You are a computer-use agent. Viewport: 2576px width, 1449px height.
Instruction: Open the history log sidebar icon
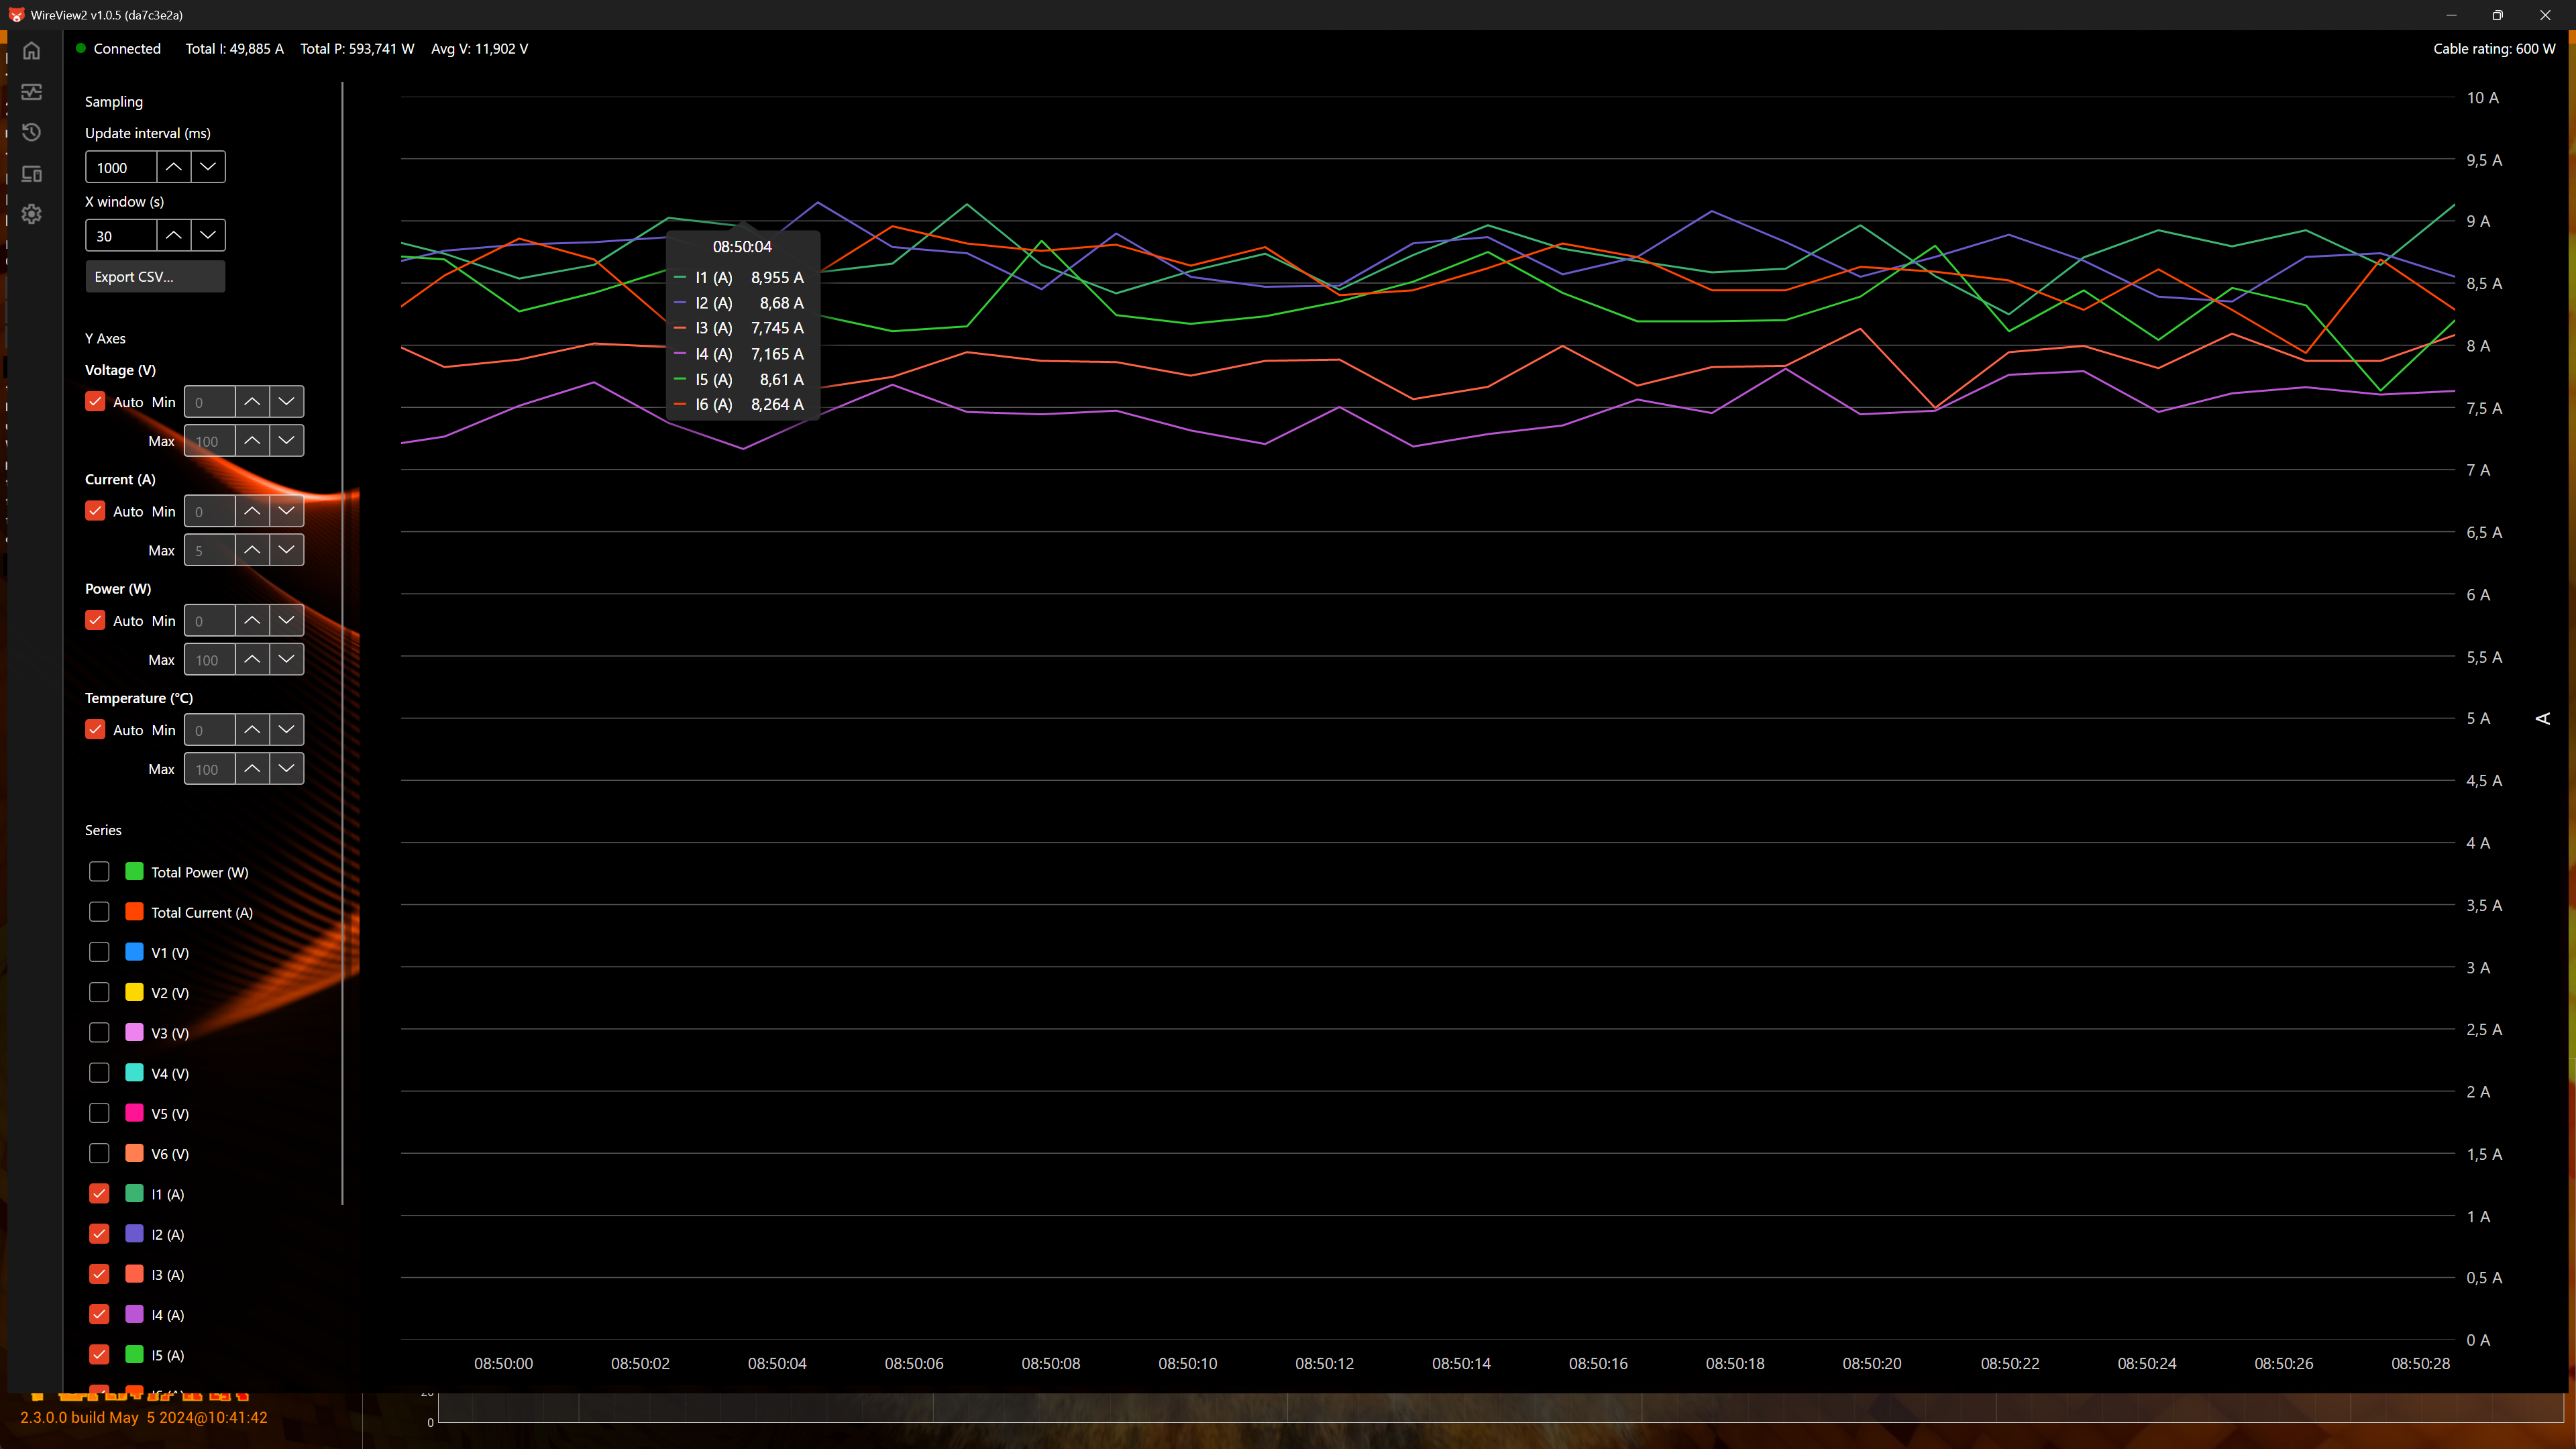[32, 132]
